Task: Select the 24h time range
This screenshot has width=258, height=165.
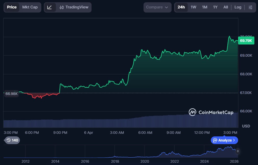Action: click(x=181, y=7)
